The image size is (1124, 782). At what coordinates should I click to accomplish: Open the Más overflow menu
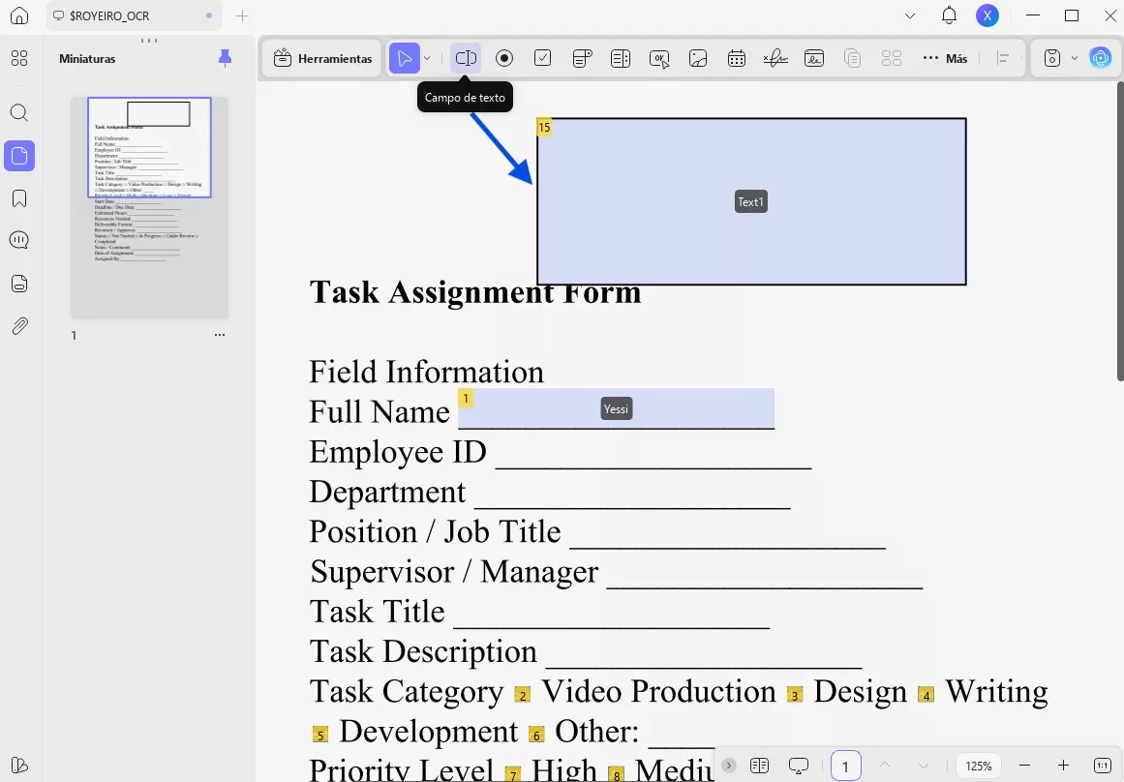click(x=945, y=58)
